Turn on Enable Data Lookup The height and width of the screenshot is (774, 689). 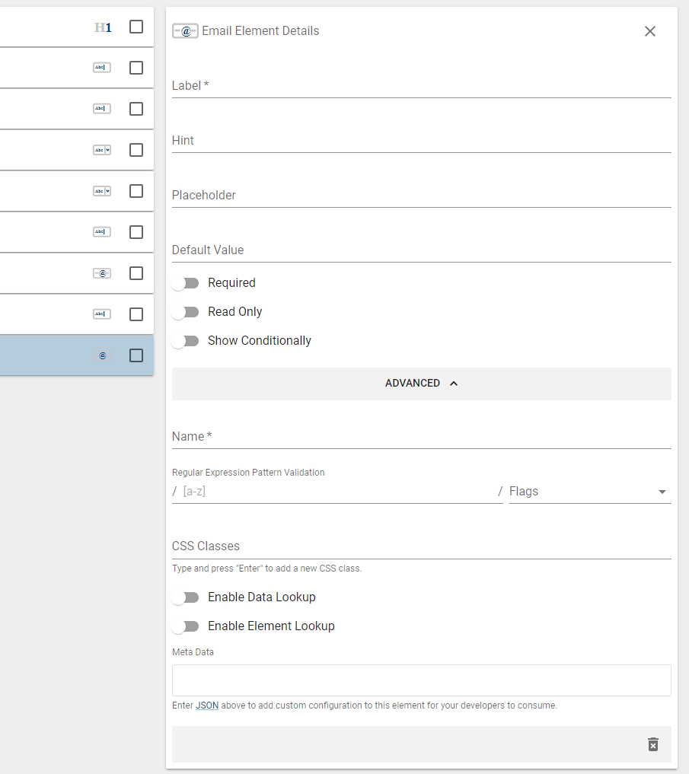(185, 597)
